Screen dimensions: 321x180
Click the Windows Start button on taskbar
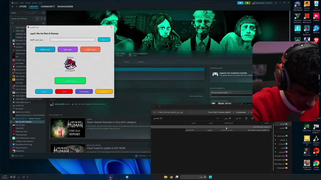coord(210,177)
